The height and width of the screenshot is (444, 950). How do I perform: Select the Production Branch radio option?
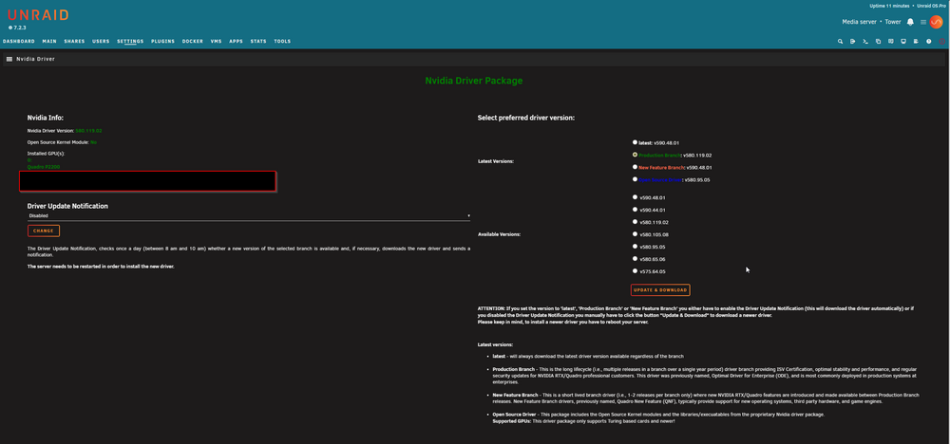click(x=635, y=155)
